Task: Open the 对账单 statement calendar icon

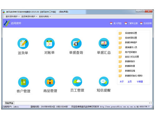Action: (x=49, y=43)
